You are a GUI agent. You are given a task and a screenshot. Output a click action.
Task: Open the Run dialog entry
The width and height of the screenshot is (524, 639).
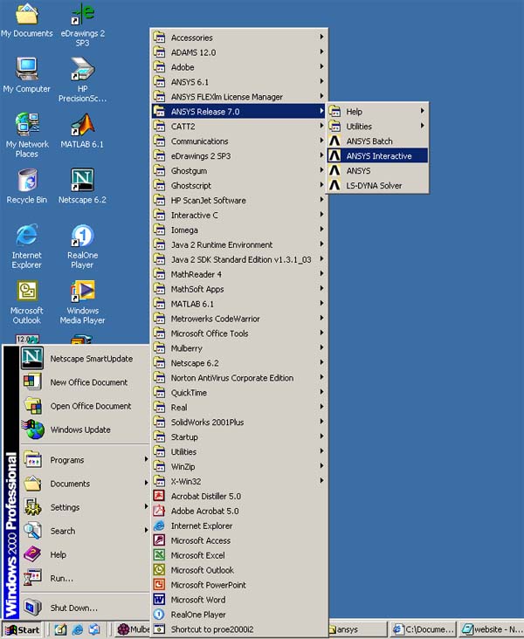85,578
